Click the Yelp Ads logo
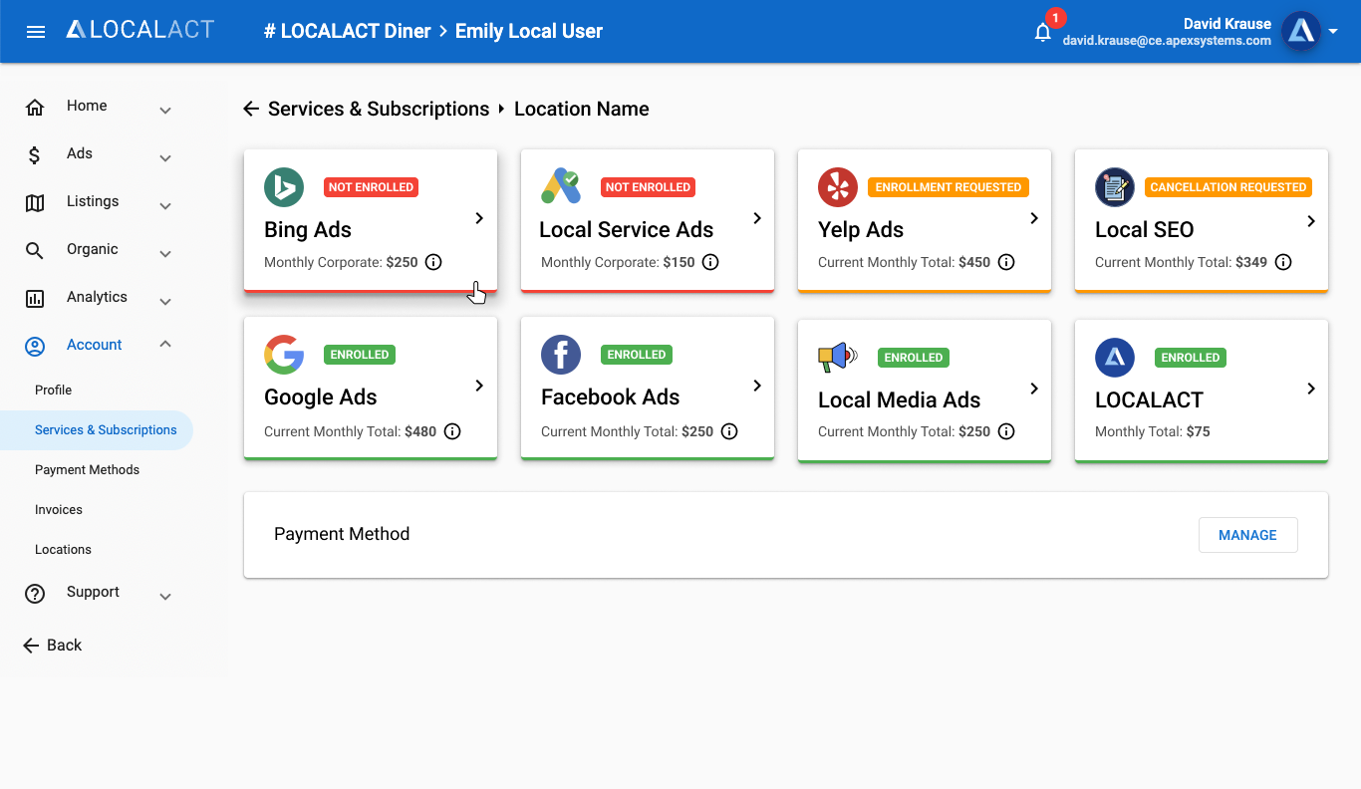 point(838,187)
